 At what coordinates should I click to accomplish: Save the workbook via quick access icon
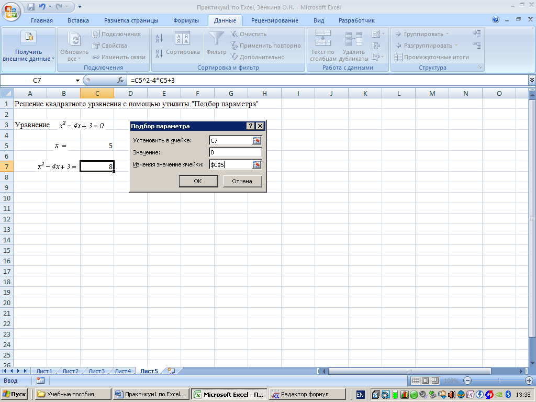tap(31, 6)
